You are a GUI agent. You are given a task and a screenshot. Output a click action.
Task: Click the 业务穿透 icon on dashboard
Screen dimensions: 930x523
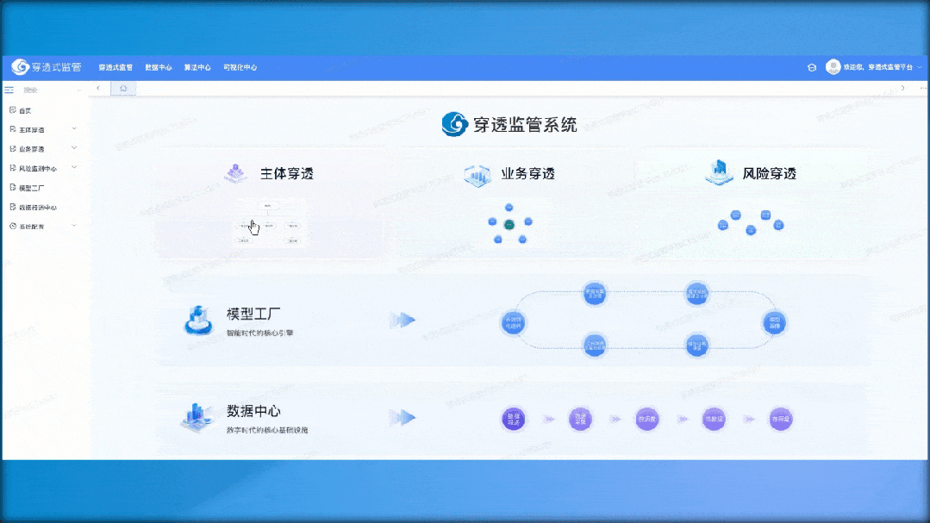[477, 175]
